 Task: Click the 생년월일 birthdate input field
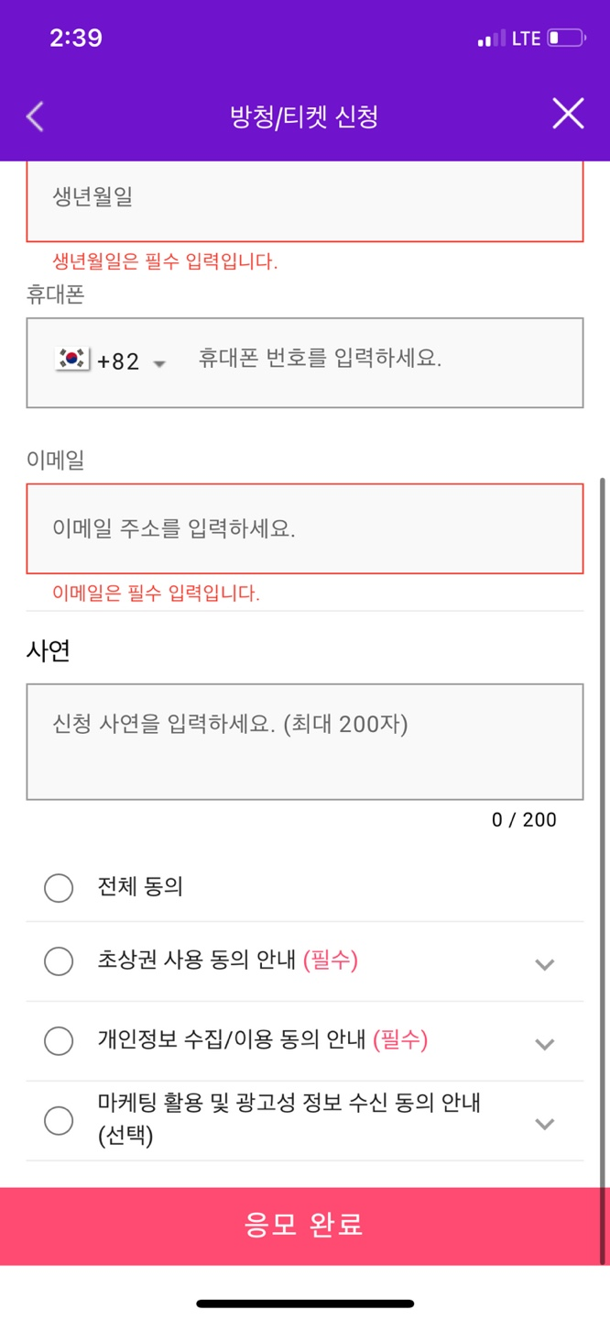[x=305, y=200]
